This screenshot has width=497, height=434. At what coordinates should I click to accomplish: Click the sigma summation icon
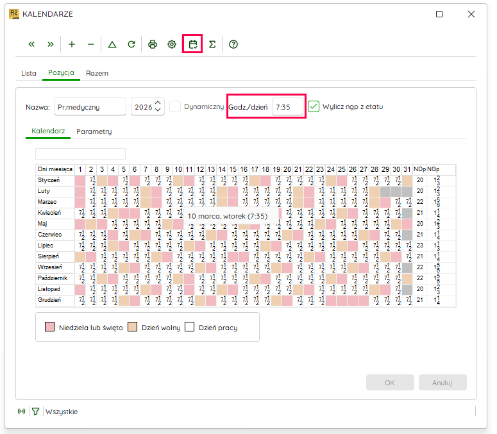point(212,44)
